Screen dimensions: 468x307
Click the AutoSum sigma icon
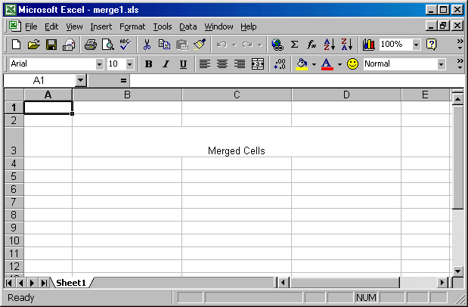click(x=294, y=45)
